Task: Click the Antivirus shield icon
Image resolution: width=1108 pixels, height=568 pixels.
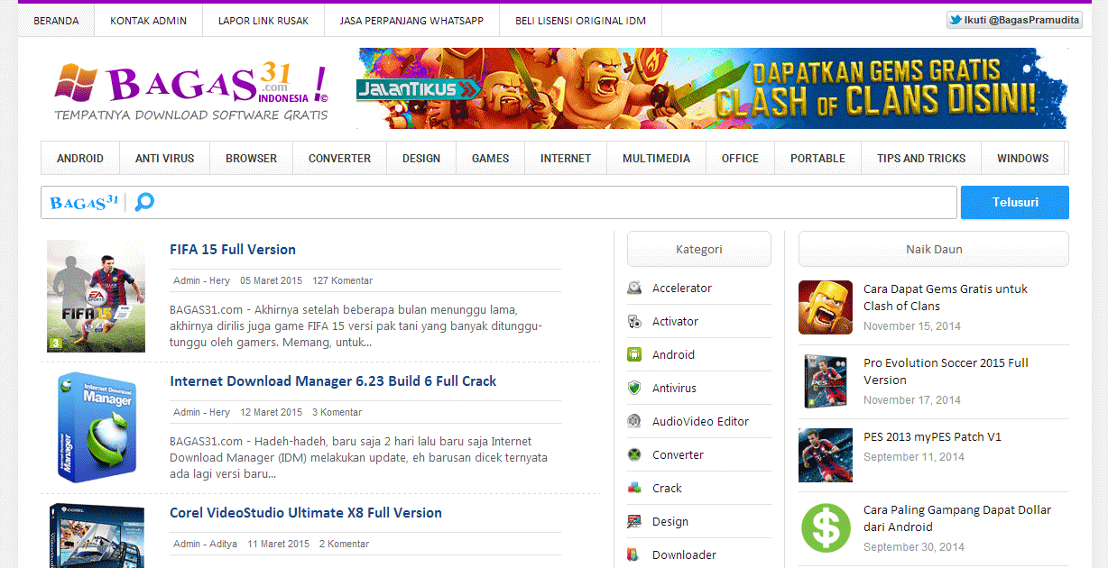Action: click(x=634, y=389)
